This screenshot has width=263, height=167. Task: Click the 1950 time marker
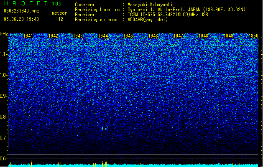click(x=253, y=36)
